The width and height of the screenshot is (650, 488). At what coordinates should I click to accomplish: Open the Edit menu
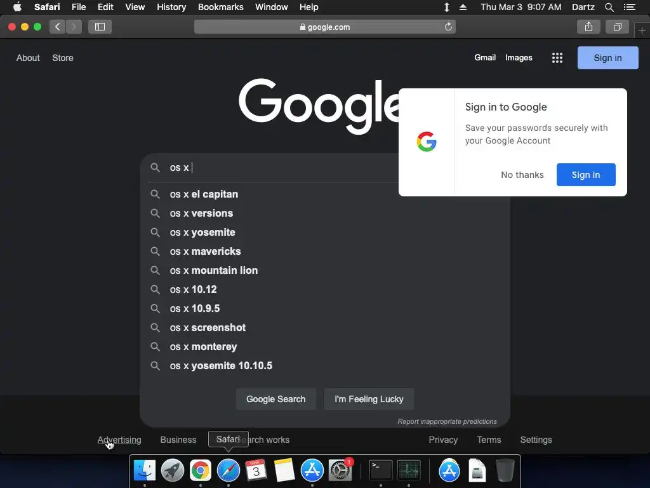(105, 7)
